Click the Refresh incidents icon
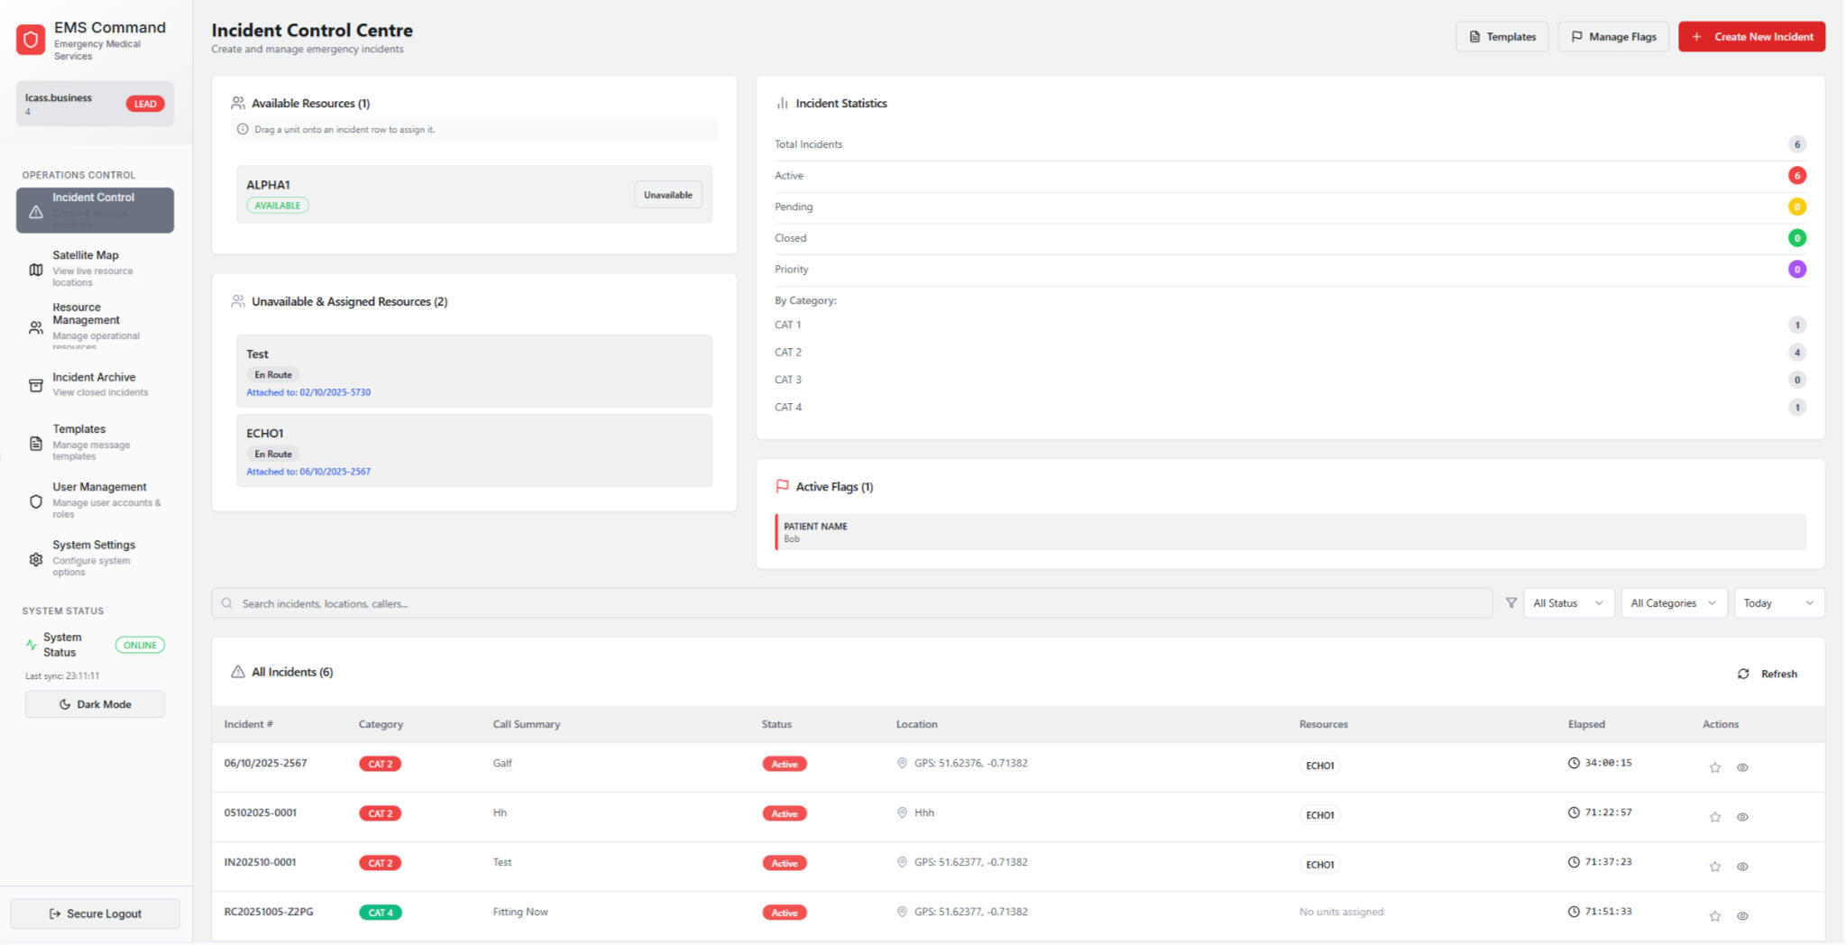The height and width of the screenshot is (945, 1846). click(1743, 674)
